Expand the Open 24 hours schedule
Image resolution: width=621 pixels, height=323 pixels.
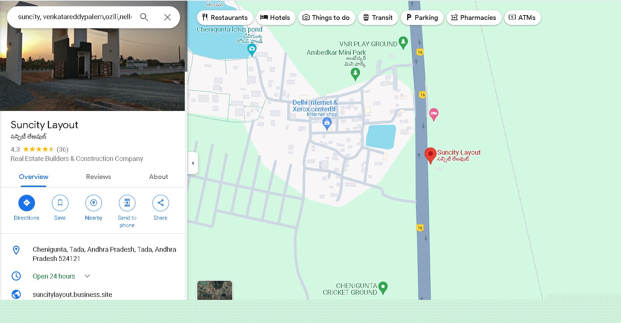tap(87, 276)
